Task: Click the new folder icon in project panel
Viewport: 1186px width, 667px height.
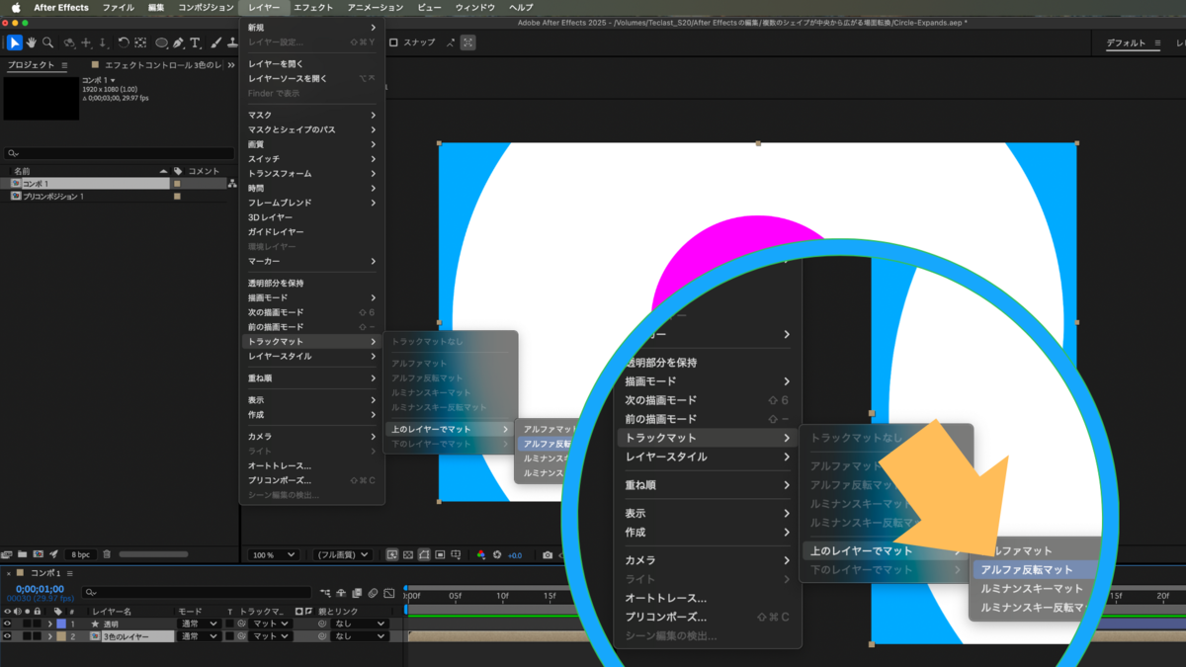Action: [23, 554]
